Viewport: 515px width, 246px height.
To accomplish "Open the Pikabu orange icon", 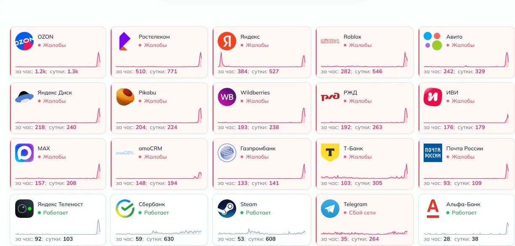I will point(125,97).
